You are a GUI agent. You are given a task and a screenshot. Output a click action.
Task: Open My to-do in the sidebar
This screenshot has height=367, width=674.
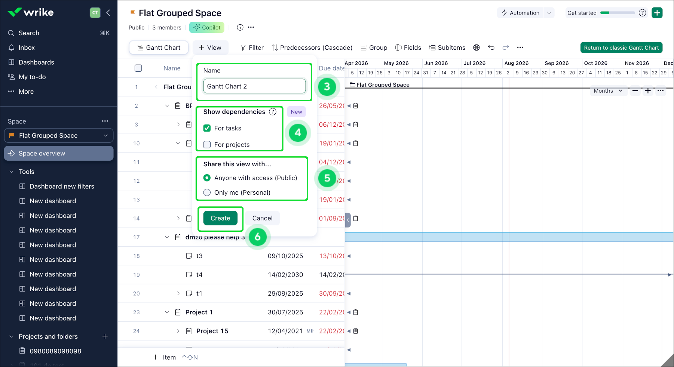(59, 77)
